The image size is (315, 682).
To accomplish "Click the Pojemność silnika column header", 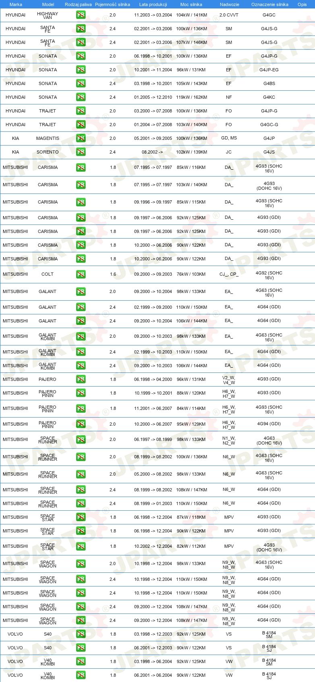I will point(112,4).
